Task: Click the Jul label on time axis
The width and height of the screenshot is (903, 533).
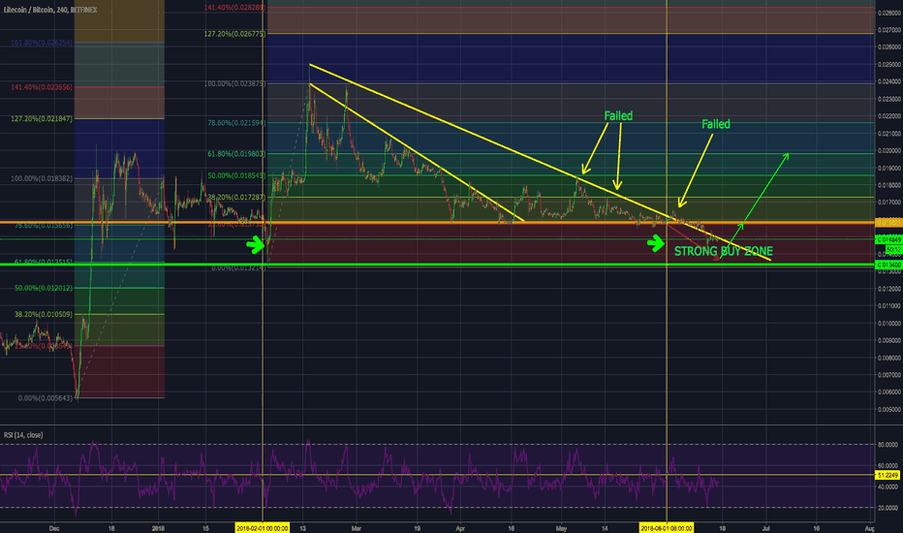Action: click(766, 528)
